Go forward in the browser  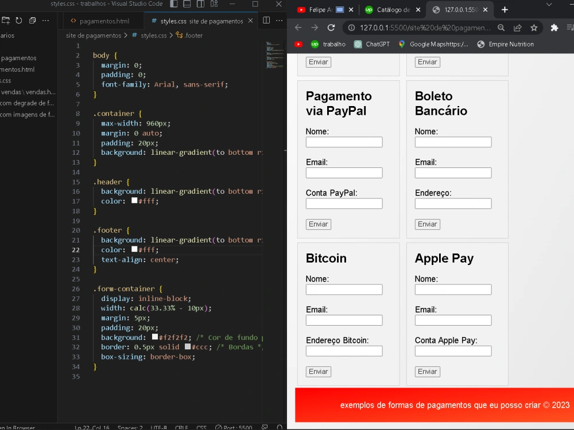click(x=315, y=28)
